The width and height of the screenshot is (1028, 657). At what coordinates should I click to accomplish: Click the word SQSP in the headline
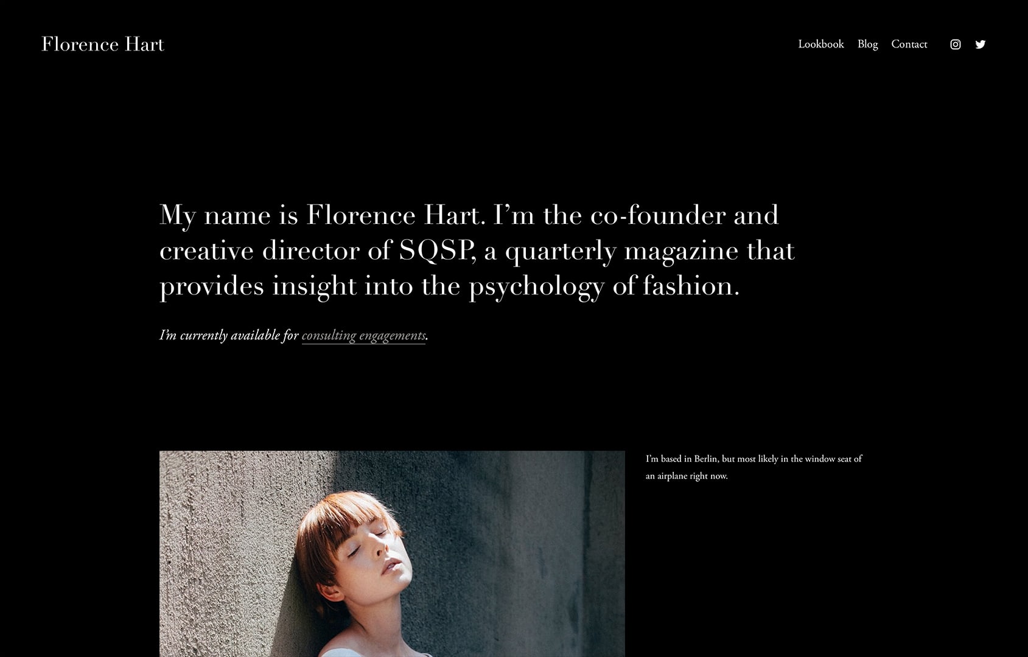click(436, 251)
